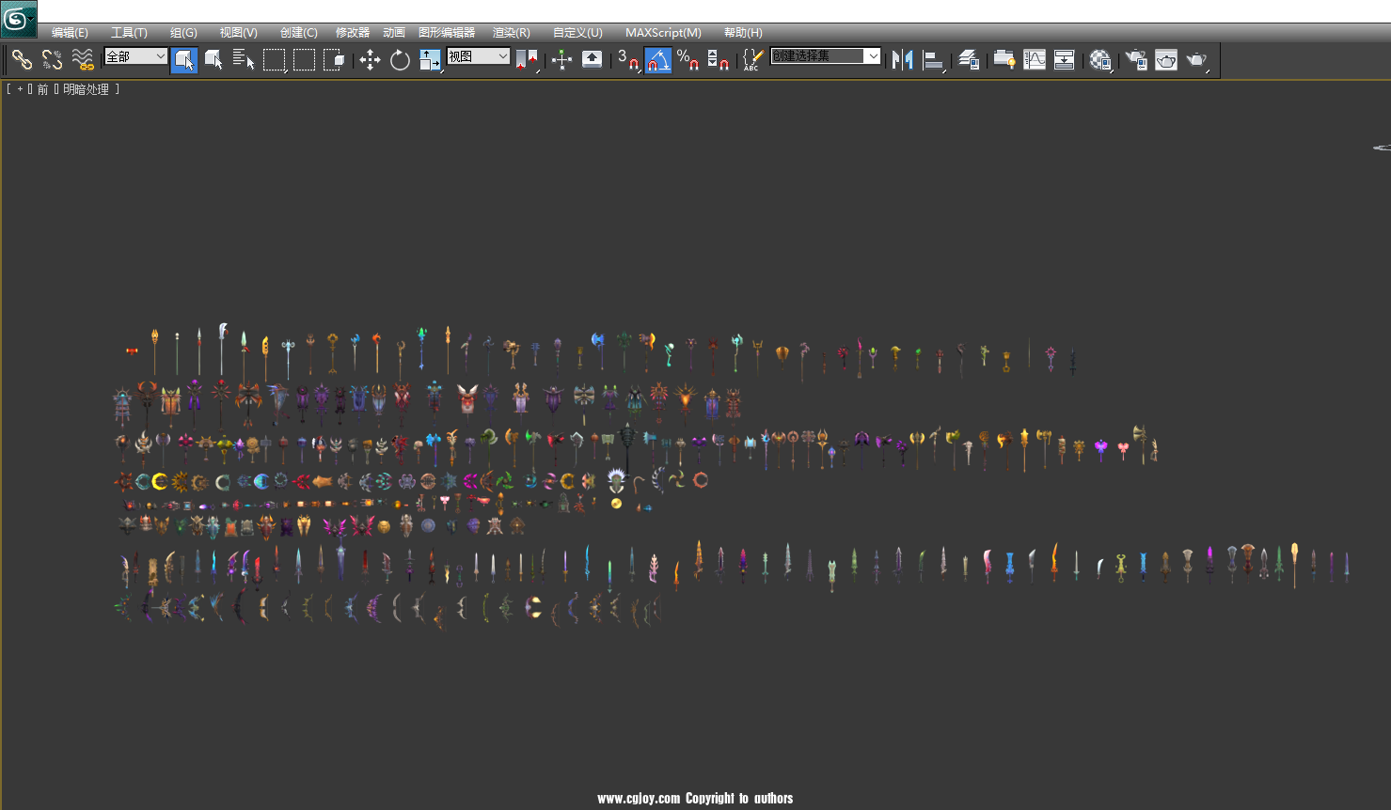Open the 3ds Max application menu logo

[x=18, y=19]
